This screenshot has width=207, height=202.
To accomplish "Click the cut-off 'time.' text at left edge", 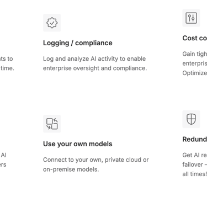I will tap(7, 68).
